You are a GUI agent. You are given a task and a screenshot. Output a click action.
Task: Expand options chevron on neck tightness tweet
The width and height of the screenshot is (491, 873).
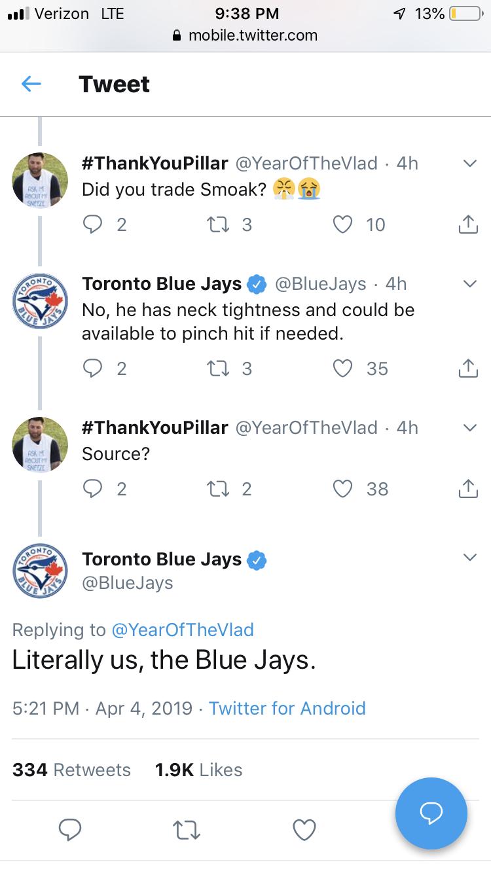coord(469,284)
